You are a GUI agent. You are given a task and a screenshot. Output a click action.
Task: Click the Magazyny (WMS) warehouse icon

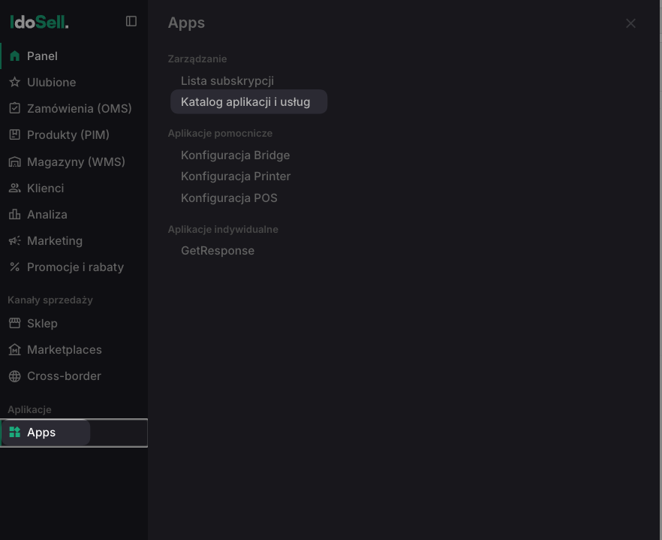pyautogui.click(x=15, y=161)
